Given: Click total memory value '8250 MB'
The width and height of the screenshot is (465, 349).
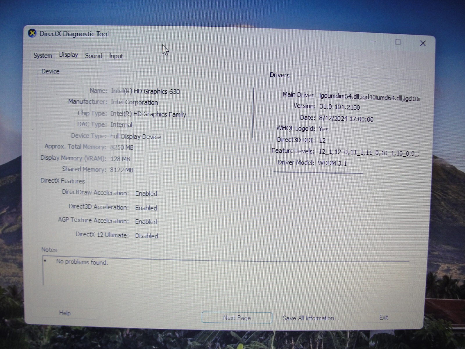Looking at the screenshot, I should pyautogui.click(x=122, y=147).
